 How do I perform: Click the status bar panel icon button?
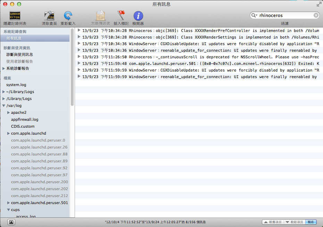[11, 222]
